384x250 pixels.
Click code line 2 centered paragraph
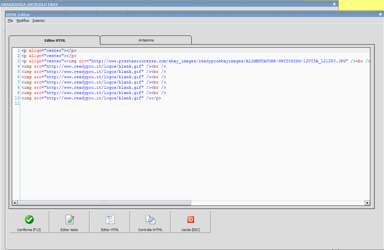(49, 56)
